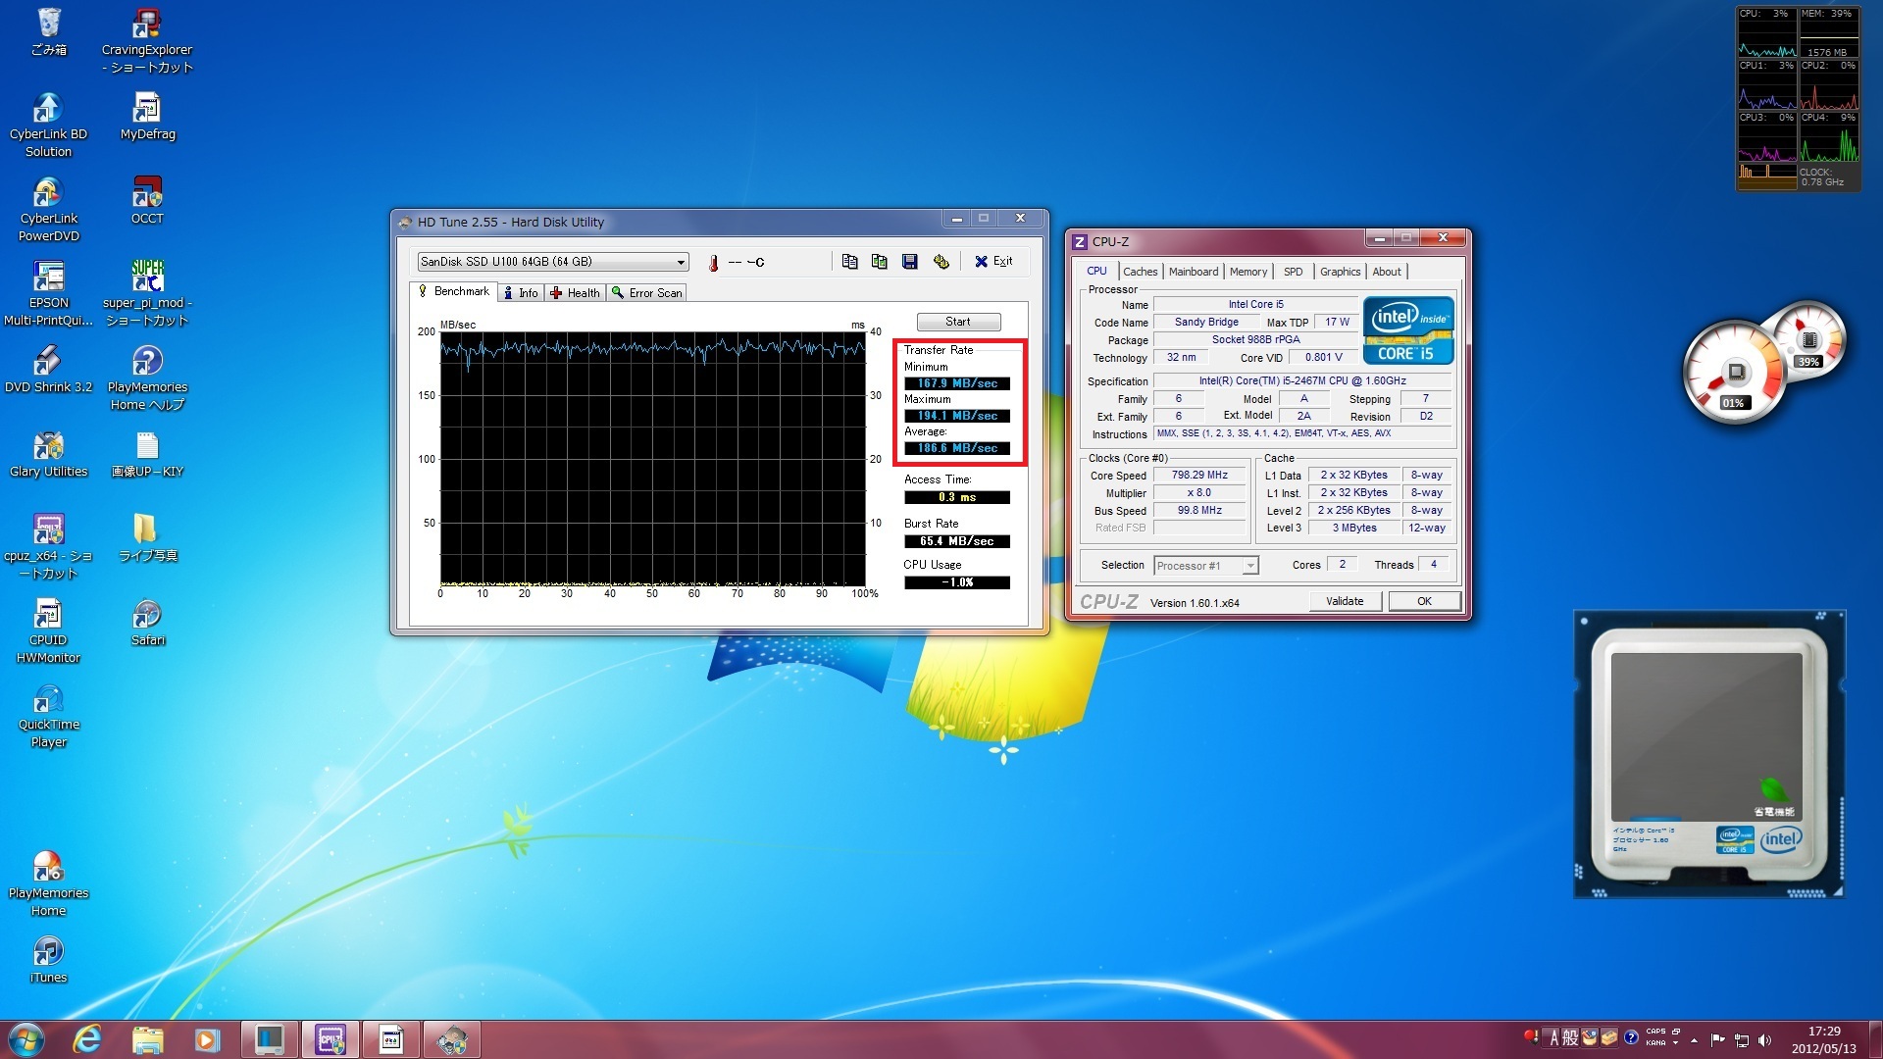Click the Validate button in CPU-Z

[x=1344, y=601]
